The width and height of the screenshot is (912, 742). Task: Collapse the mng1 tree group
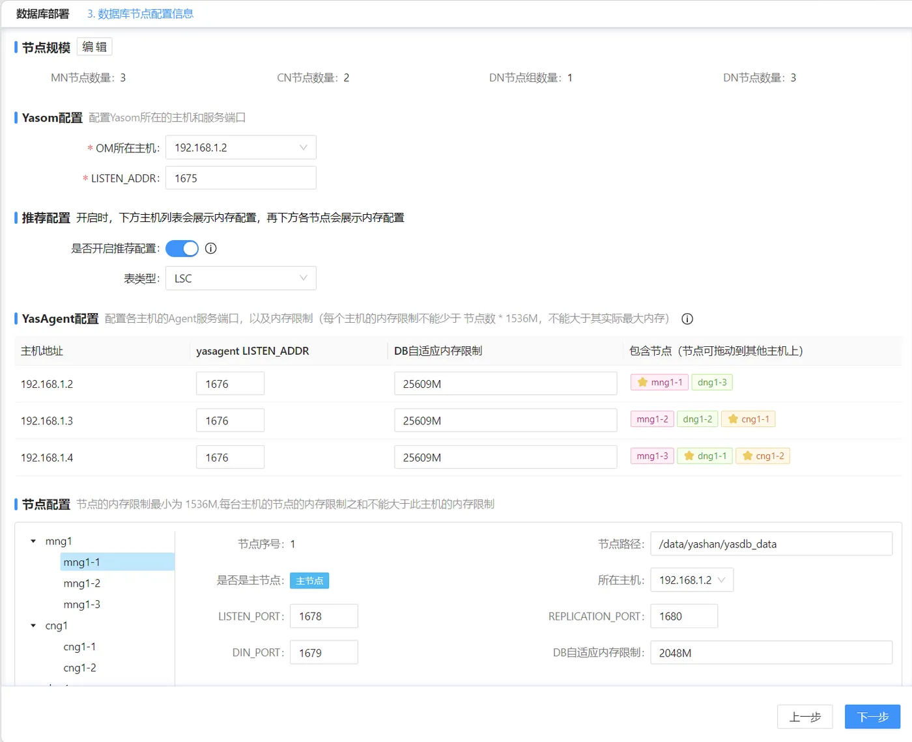[x=33, y=542]
